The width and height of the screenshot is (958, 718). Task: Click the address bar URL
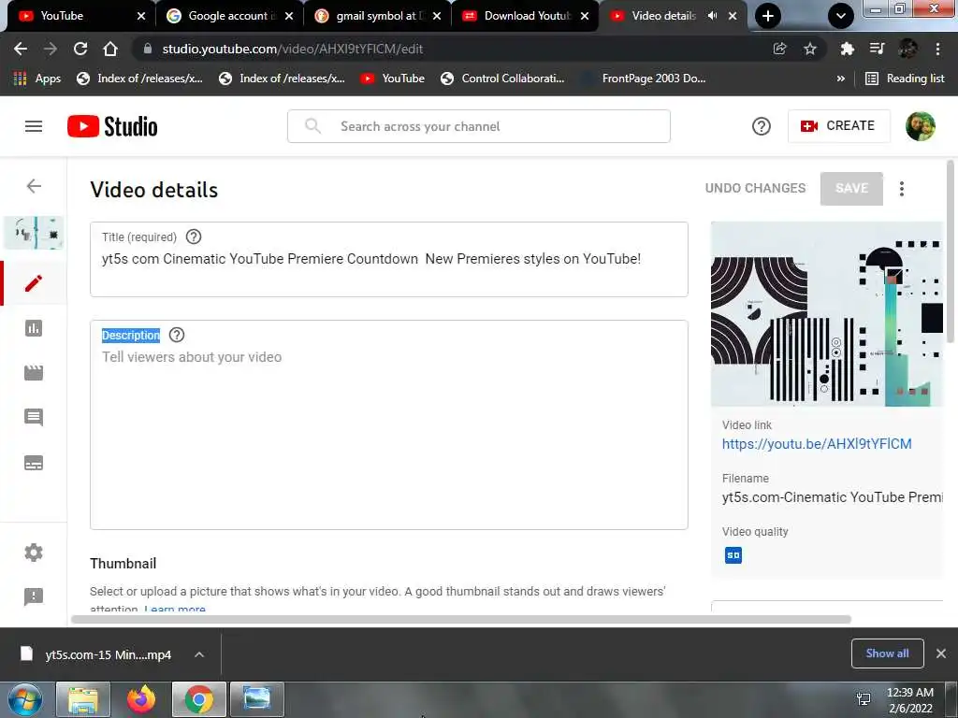(x=292, y=49)
